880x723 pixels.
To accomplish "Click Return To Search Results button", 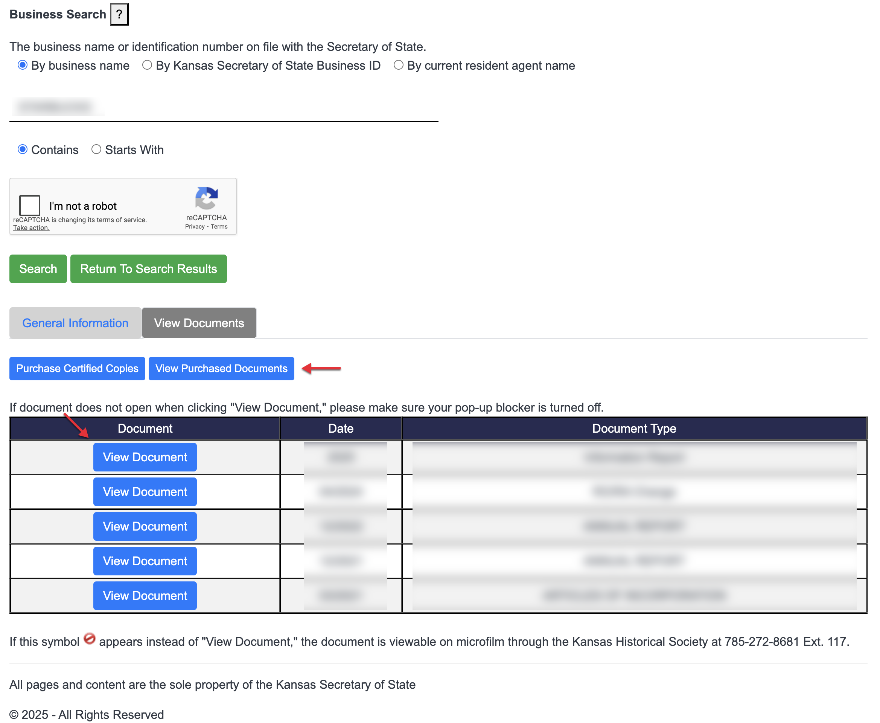I will pos(149,269).
